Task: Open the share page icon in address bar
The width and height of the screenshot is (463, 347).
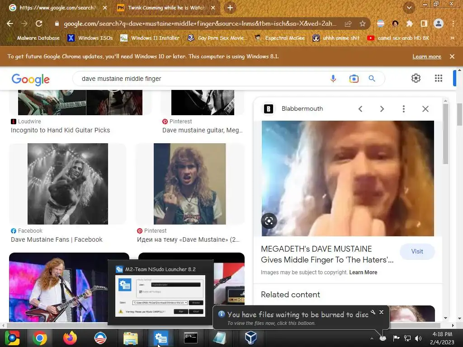Action: click(x=348, y=23)
